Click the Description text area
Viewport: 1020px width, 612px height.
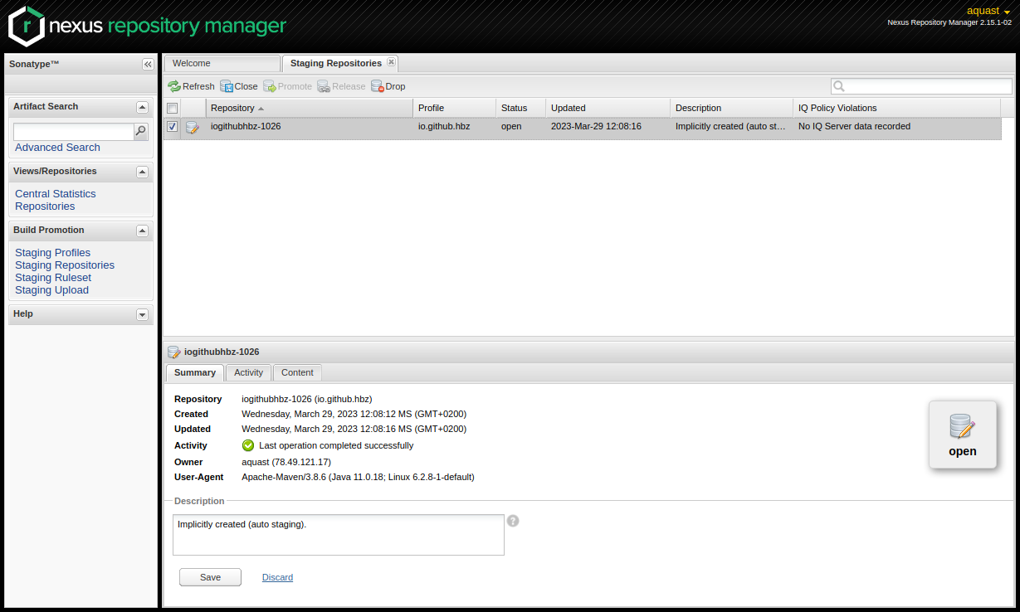[339, 535]
